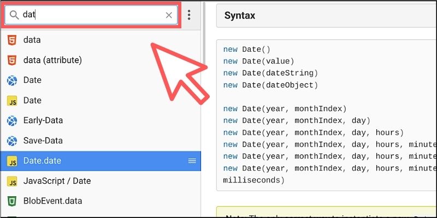The image size is (437, 218).
Task: Open the three-dot options menu
Action: point(189,15)
